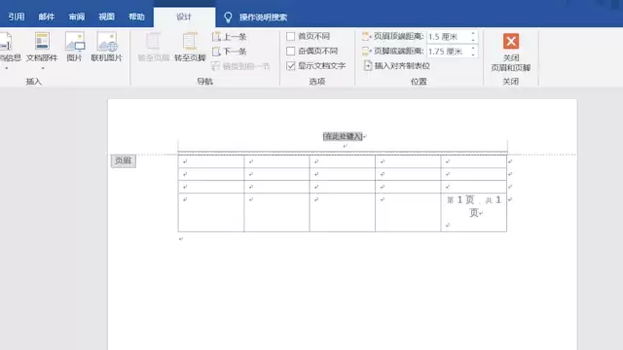Open the 引用 ribbon tab
Image resolution: width=623 pixels, height=350 pixels.
pyautogui.click(x=17, y=17)
